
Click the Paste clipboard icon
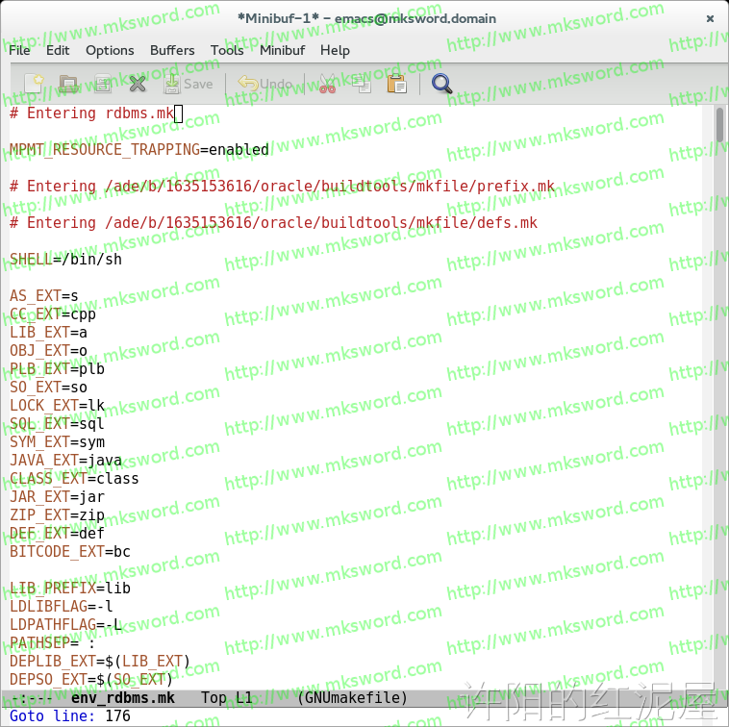pyautogui.click(x=396, y=84)
